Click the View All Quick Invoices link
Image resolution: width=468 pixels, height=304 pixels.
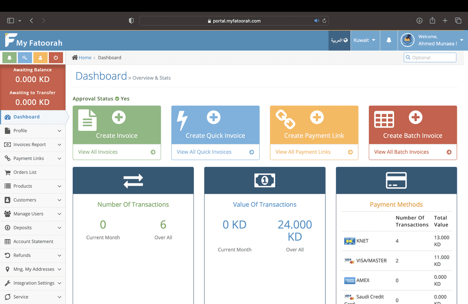[204, 152]
